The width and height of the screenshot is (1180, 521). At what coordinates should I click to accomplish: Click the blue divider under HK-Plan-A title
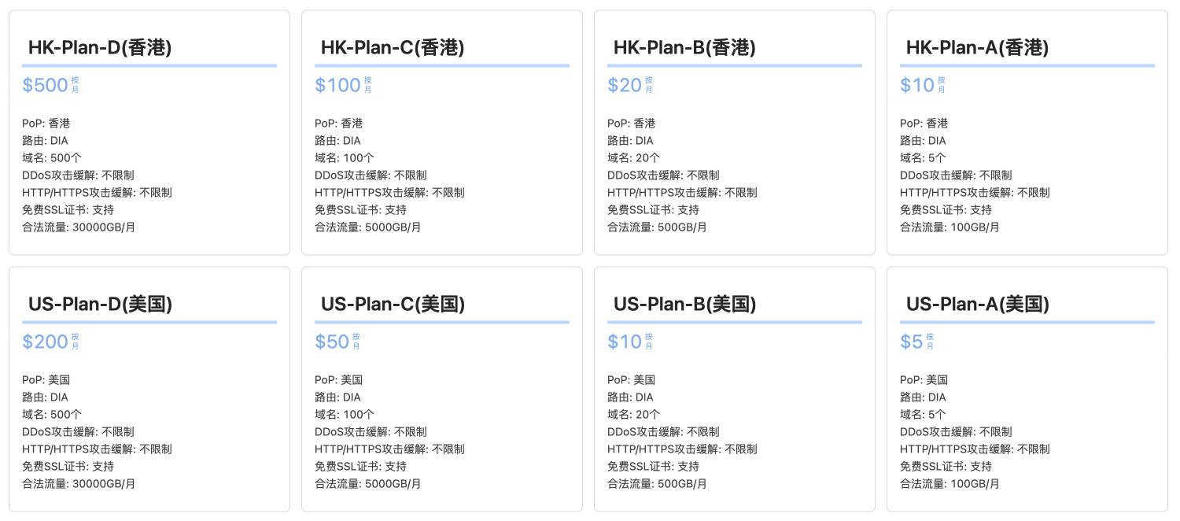pos(1027,66)
